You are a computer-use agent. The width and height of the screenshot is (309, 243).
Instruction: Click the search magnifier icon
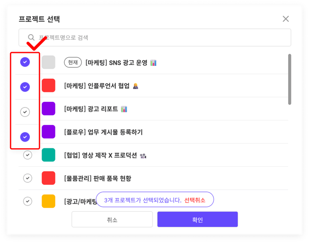click(x=31, y=37)
